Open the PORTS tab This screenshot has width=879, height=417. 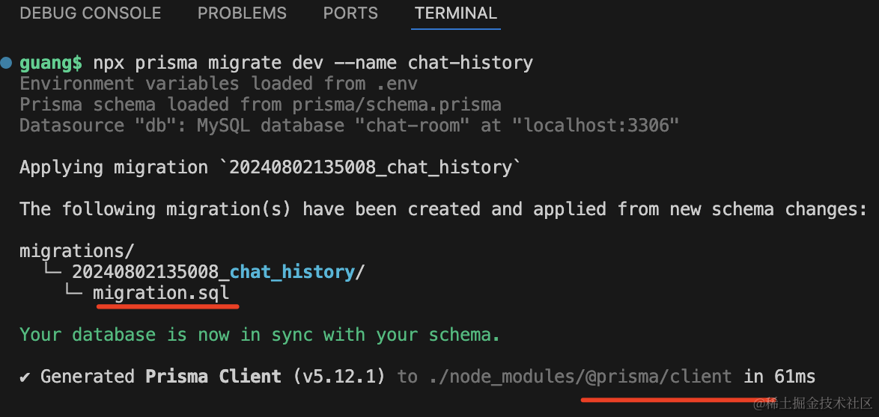[x=350, y=13]
